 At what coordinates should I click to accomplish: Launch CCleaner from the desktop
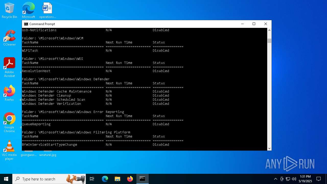[9, 38]
